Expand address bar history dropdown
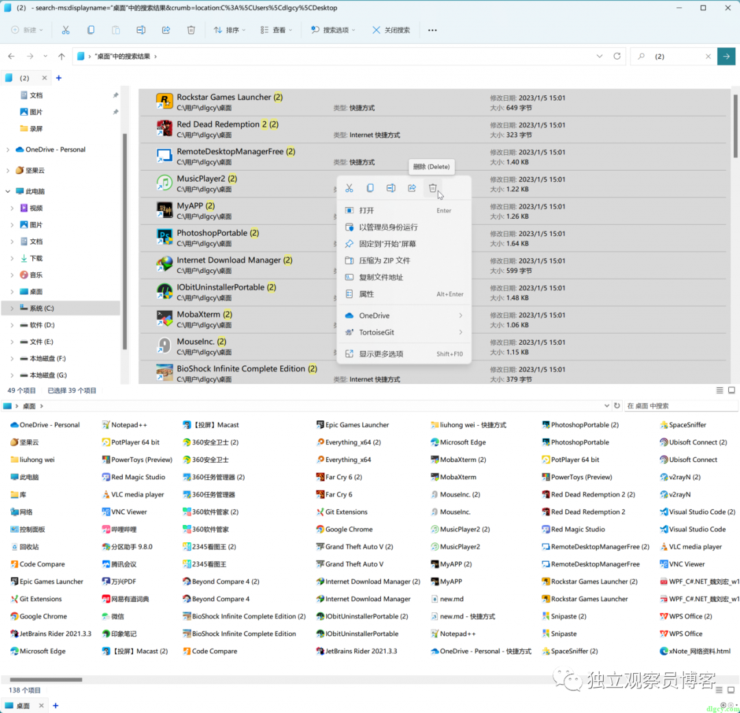Screen dimensions: 740x713 pyautogui.click(x=600, y=56)
